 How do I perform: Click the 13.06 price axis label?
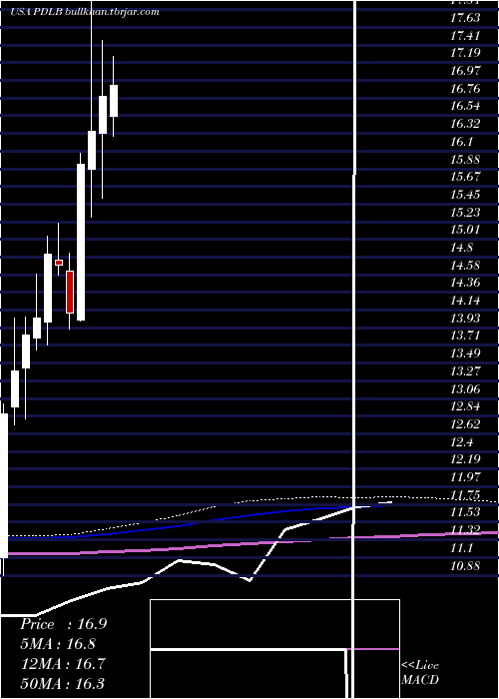point(465,389)
